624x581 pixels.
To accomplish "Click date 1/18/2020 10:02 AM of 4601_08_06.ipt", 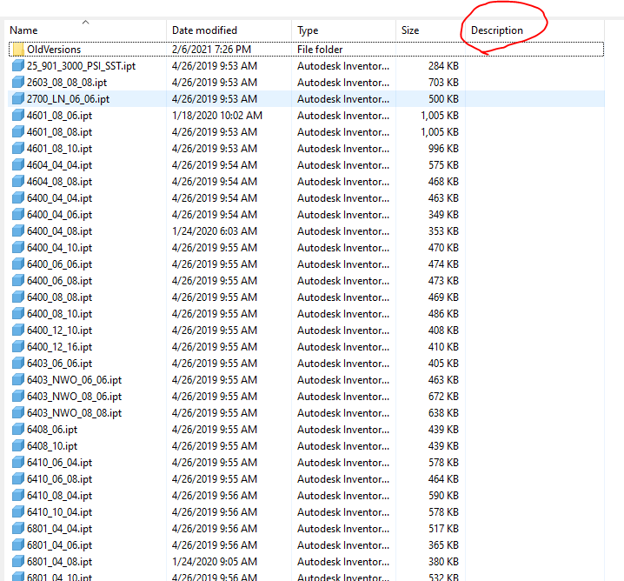I will (x=217, y=116).
